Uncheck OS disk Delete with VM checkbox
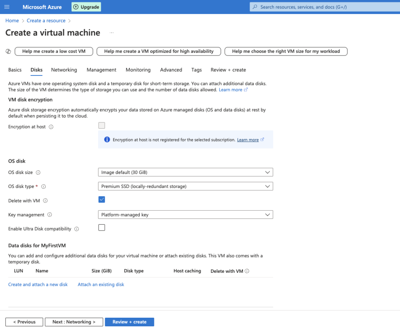The height and width of the screenshot is (331, 400). click(102, 199)
